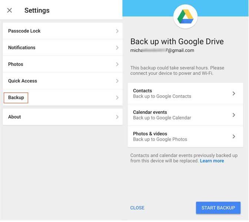Open Contacts backup options
The width and height of the screenshot is (249, 222).
coord(185,94)
